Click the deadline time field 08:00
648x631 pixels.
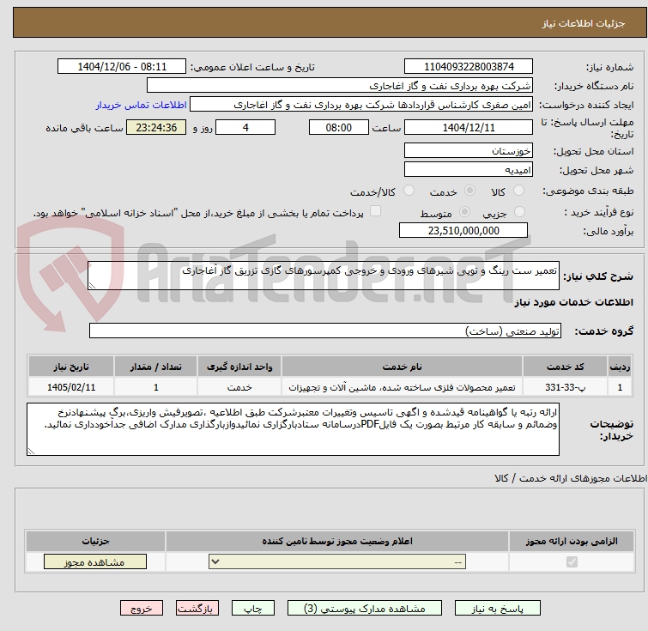coord(339,127)
